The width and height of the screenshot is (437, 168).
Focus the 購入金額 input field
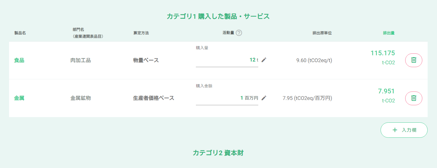tap(227, 98)
